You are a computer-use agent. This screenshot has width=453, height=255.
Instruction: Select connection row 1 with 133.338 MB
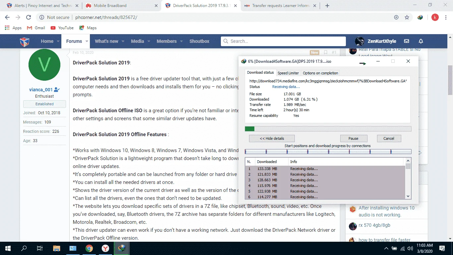325,169
